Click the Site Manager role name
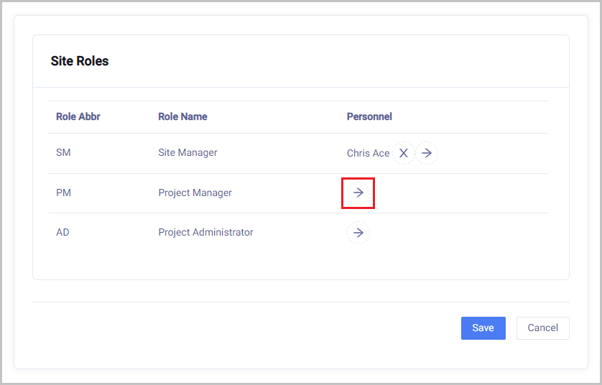The image size is (602, 385). [x=187, y=152]
